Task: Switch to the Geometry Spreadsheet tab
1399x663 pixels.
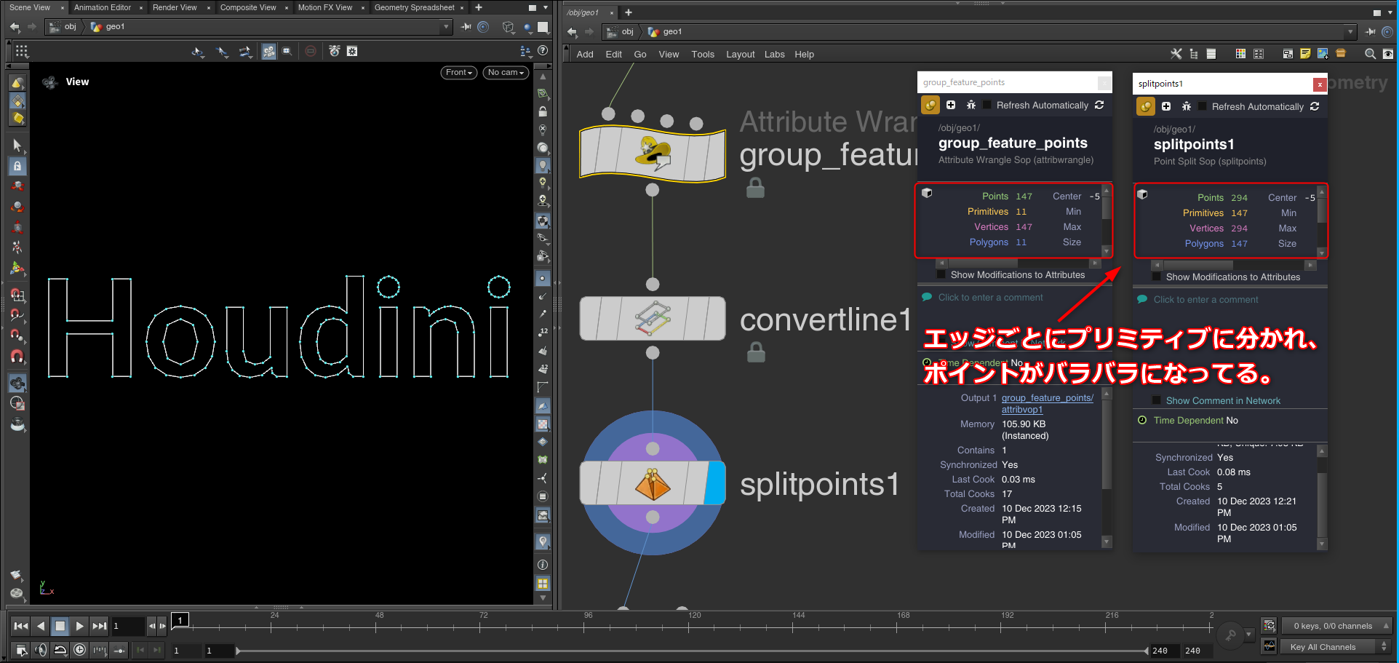Action: (x=415, y=7)
